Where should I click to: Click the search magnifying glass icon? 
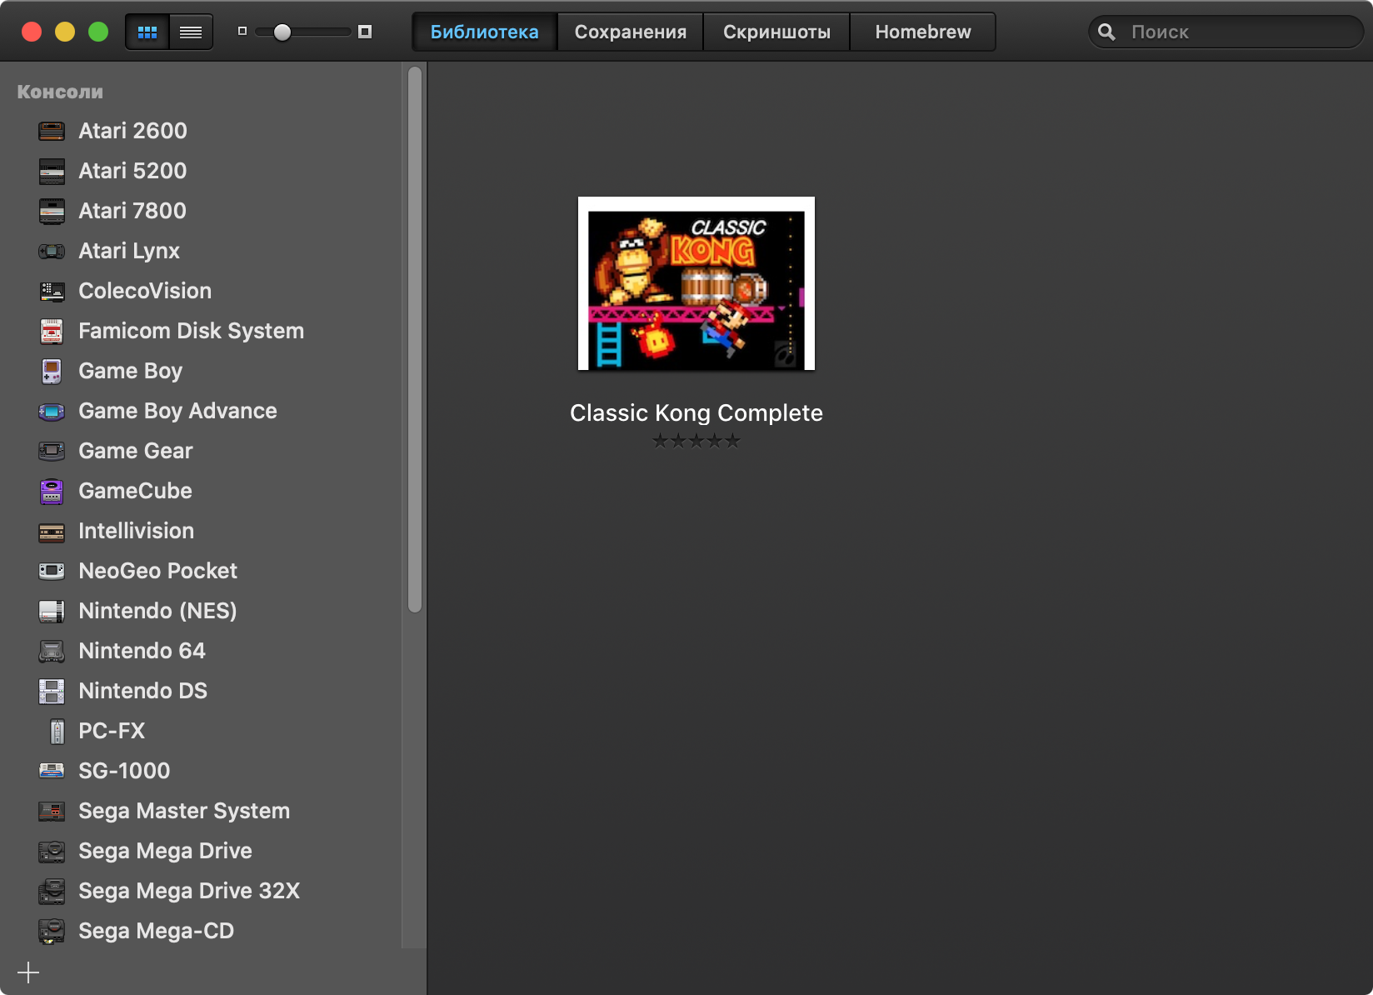click(1106, 32)
